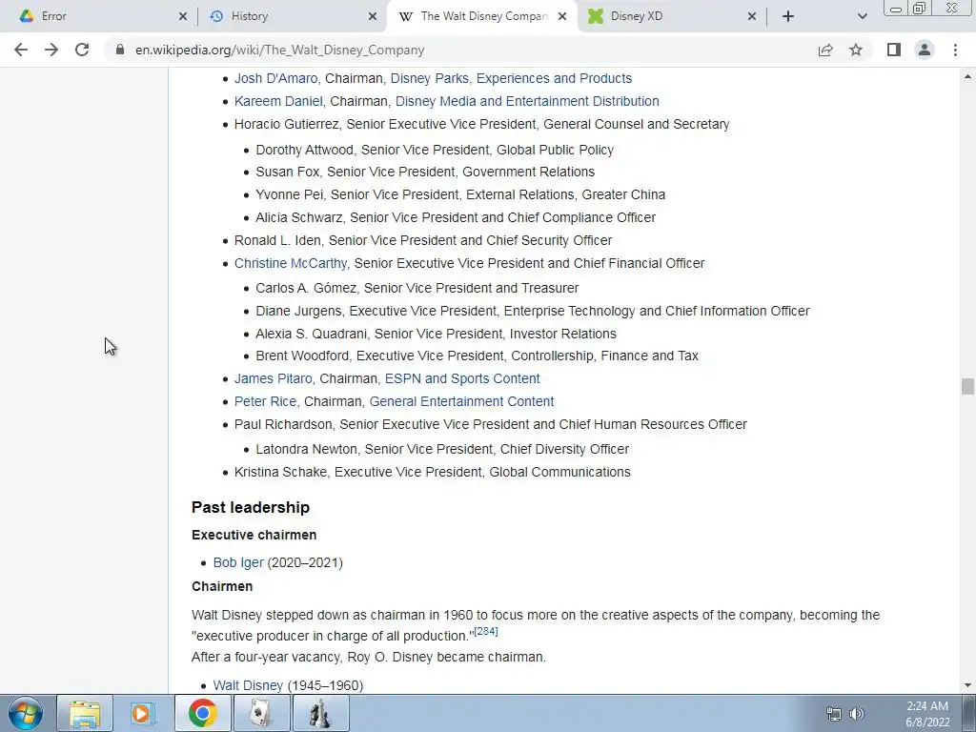The image size is (976, 732).
Task: Open Google Chrome taskbar icon
Action: coord(202,713)
